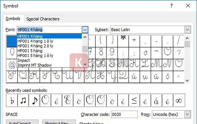Screen dimensions: 197x124
Task: Switch to the Symbols tab
Action: (x=13, y=19)
